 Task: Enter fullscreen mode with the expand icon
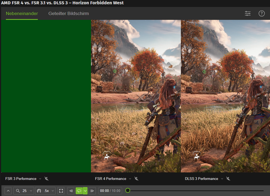(x=61, y=191)
